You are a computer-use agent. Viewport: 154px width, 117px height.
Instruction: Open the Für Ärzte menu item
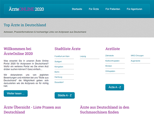94,9
